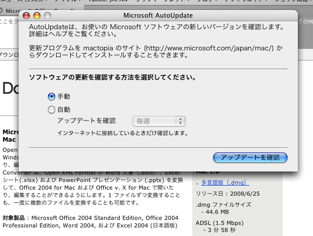Click the blue アップデートを確認 button

pos(250,157)
